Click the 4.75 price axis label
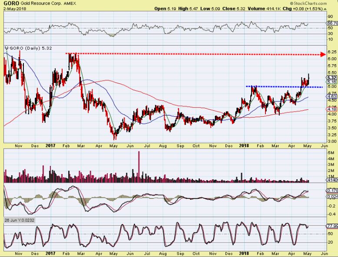The height and width of the screenshot is (257, 338). pos(332,93)
